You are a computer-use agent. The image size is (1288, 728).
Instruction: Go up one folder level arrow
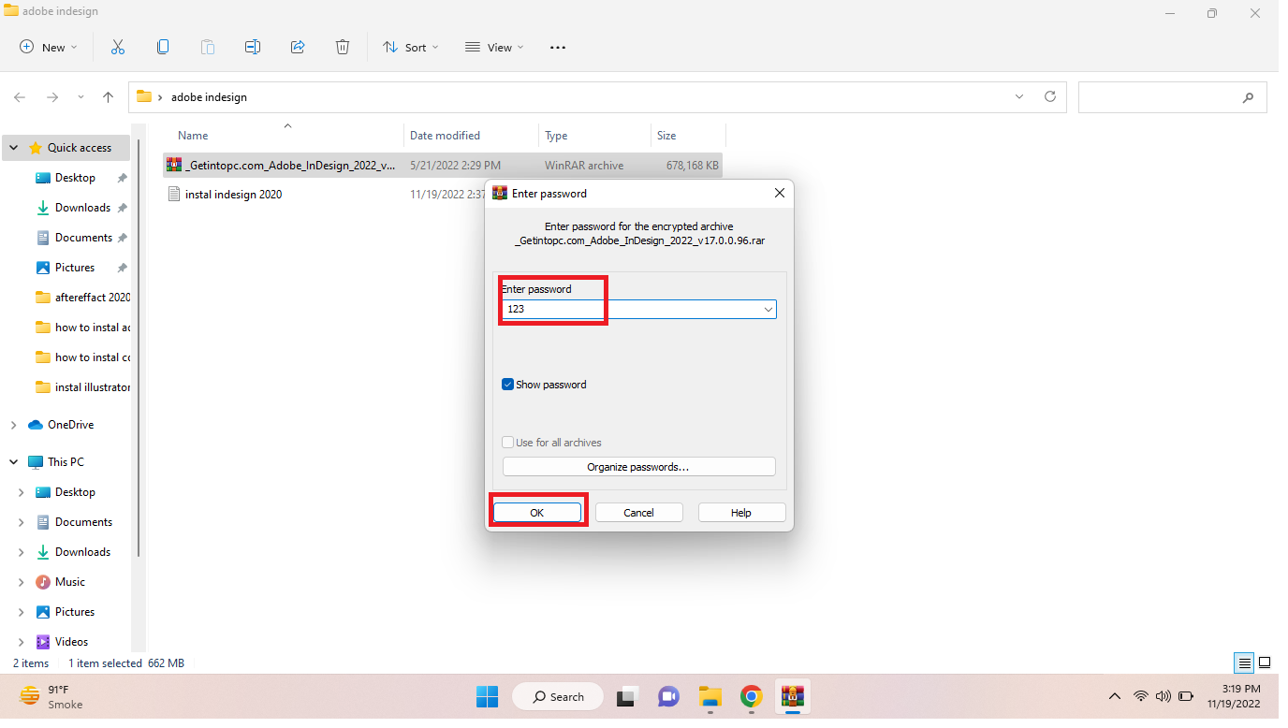point(109,97)
